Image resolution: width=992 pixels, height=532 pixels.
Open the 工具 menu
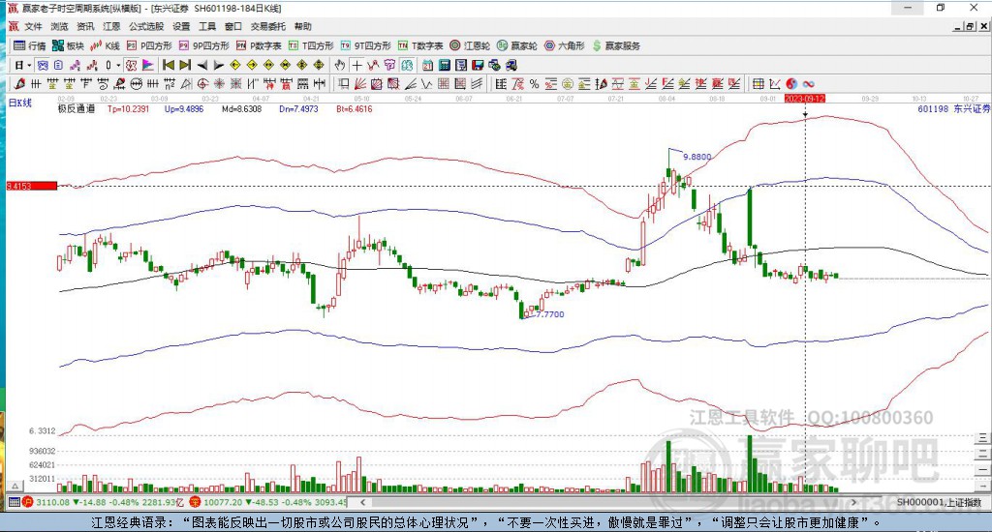click(207, 26)
